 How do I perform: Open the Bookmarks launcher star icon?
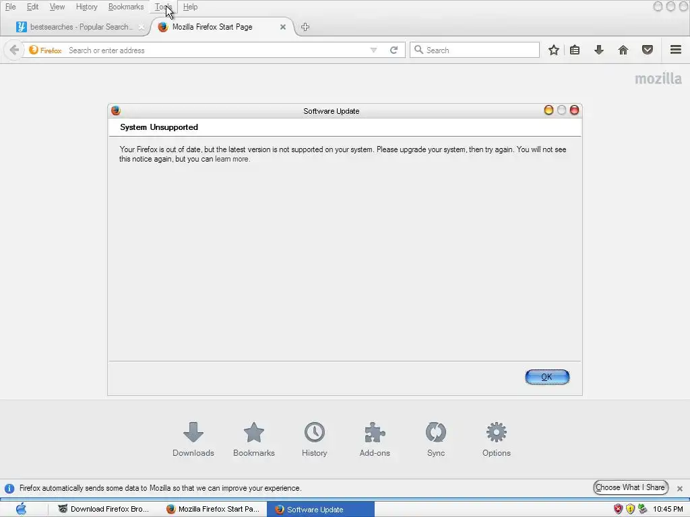[x=254, y=432]
